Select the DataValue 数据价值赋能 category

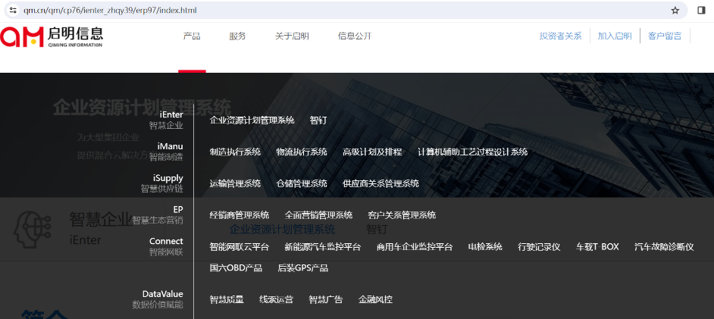pos(158,299)
